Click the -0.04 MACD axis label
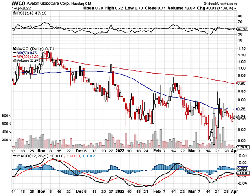Screen dimensions: 252x194 pyautogui.click(x=242, y=183)
